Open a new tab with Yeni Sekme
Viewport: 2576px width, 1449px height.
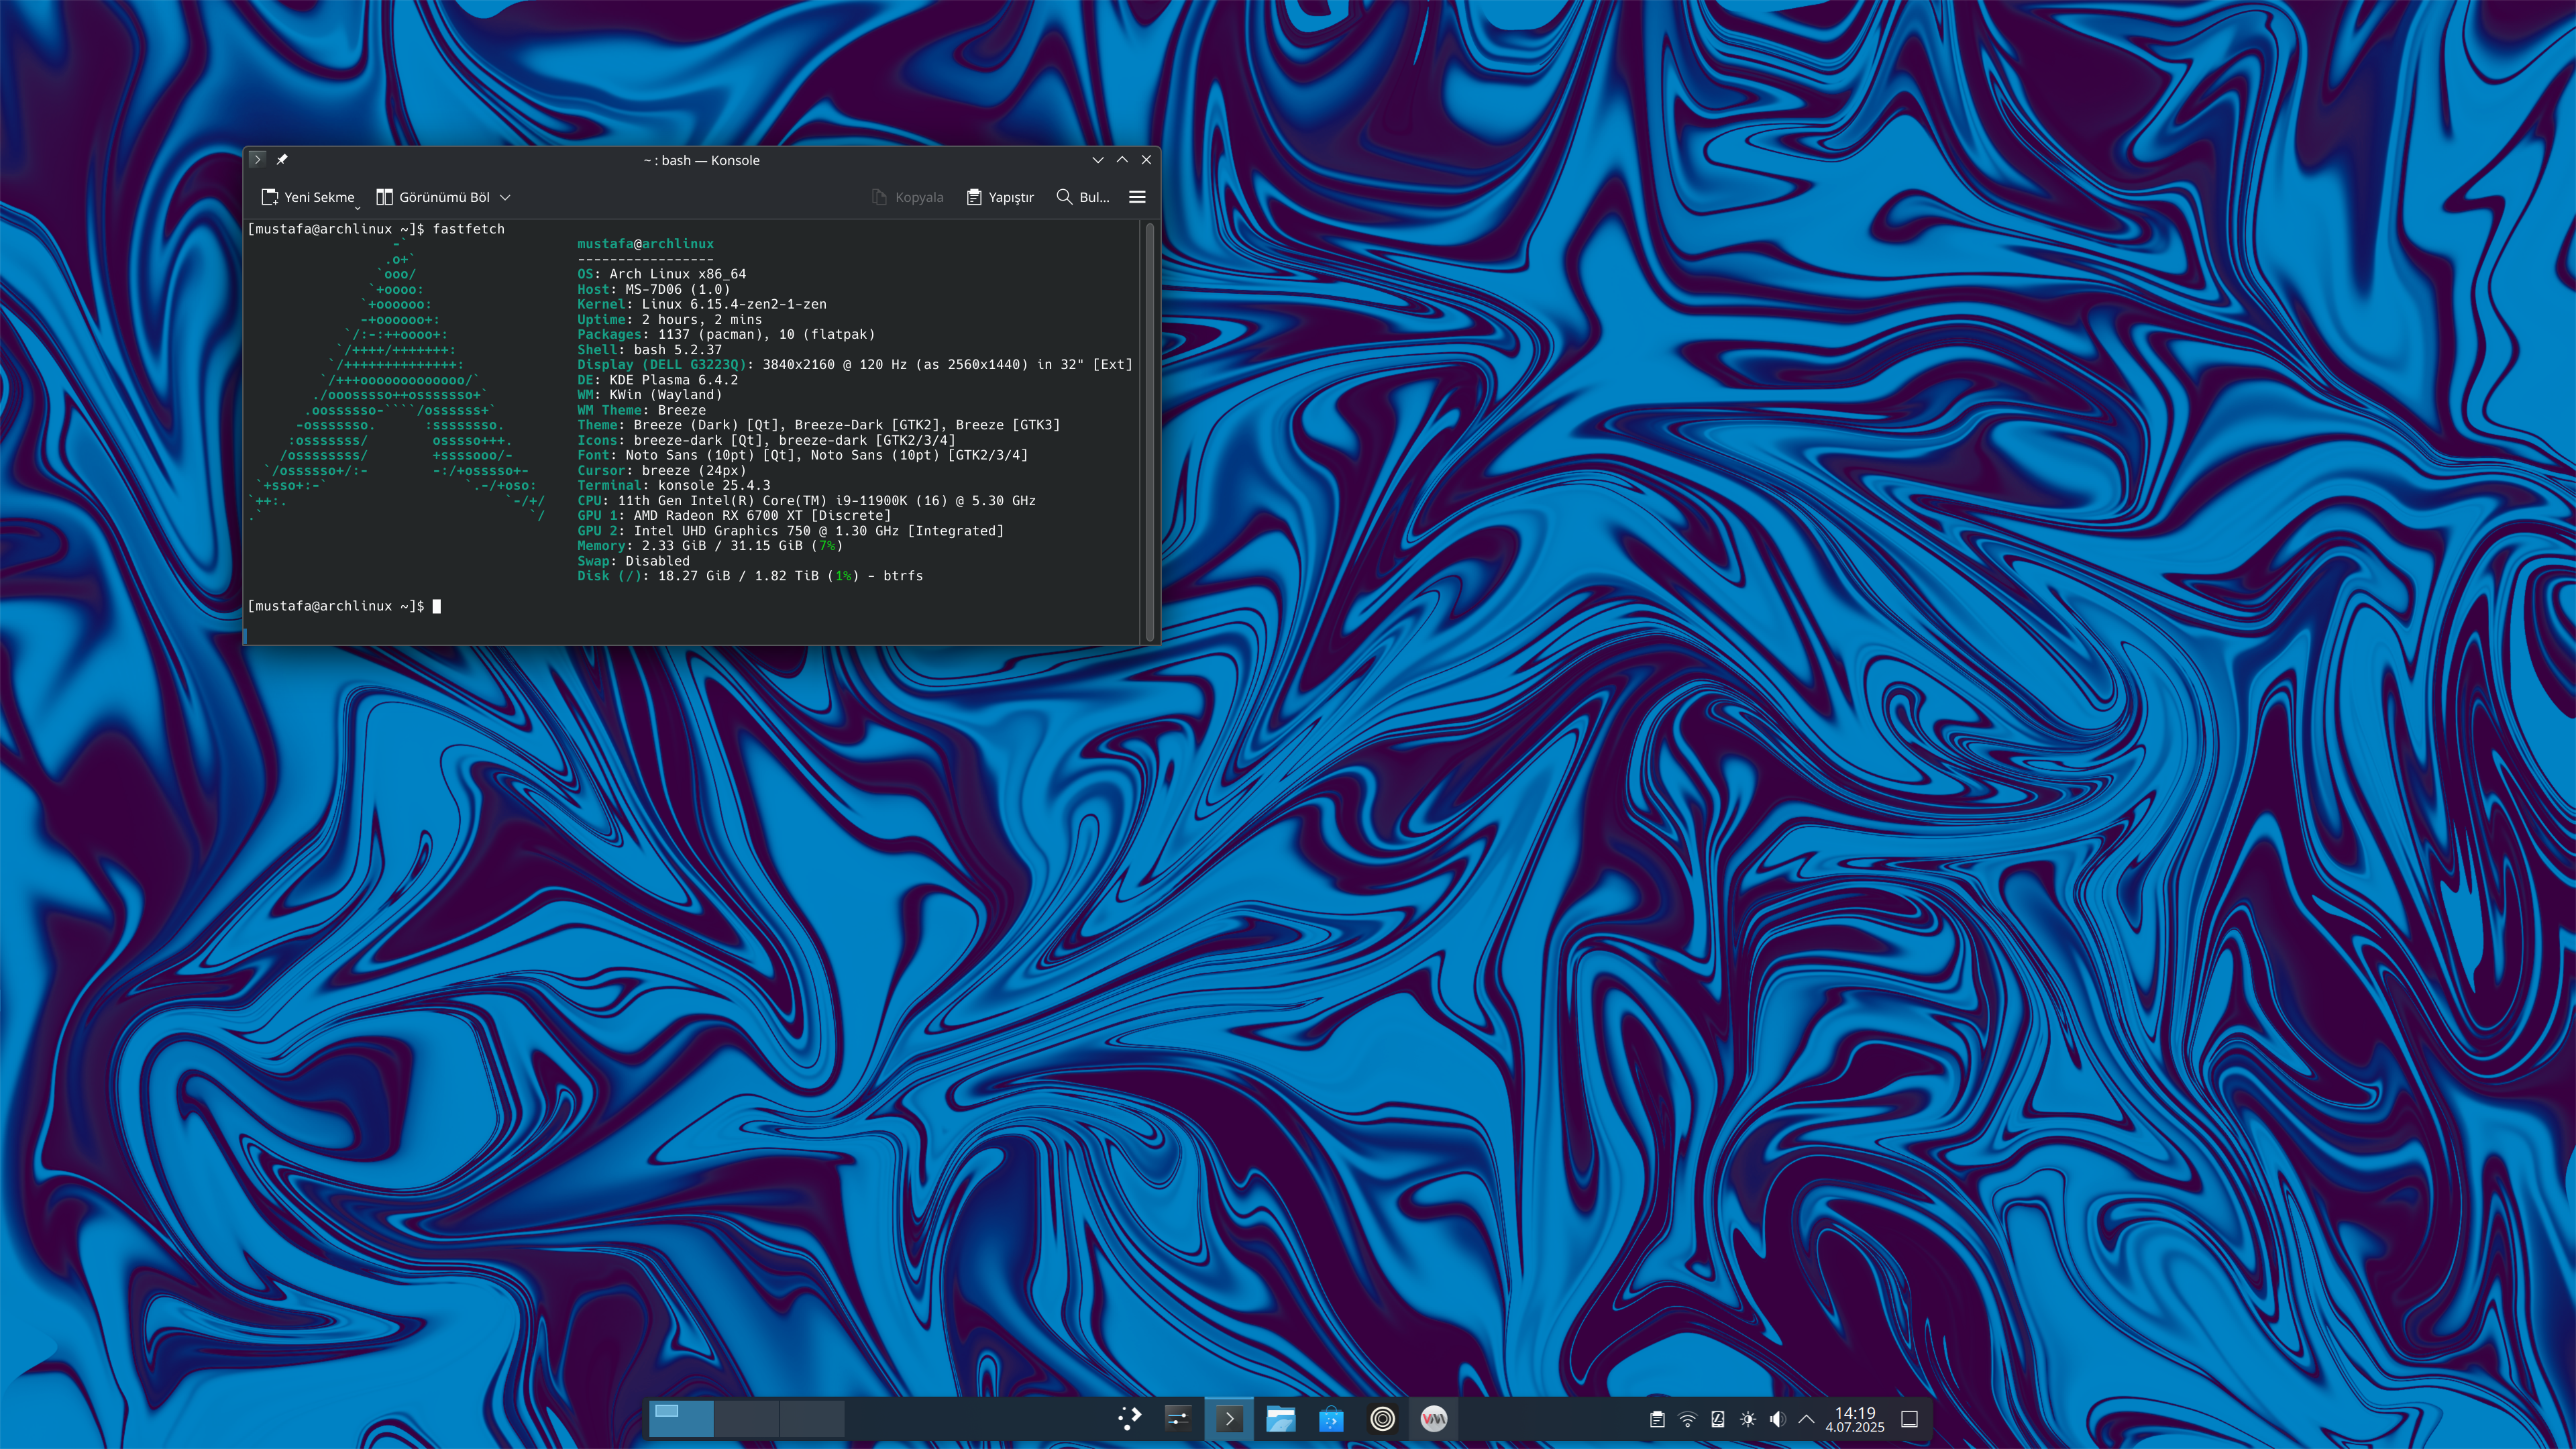(308, 197)
